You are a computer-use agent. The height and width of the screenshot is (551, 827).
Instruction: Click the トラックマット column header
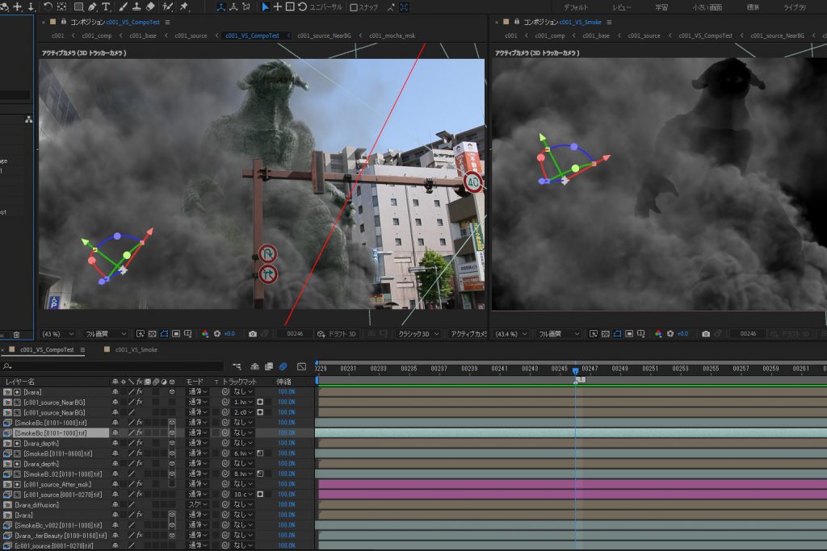[239, 382]
